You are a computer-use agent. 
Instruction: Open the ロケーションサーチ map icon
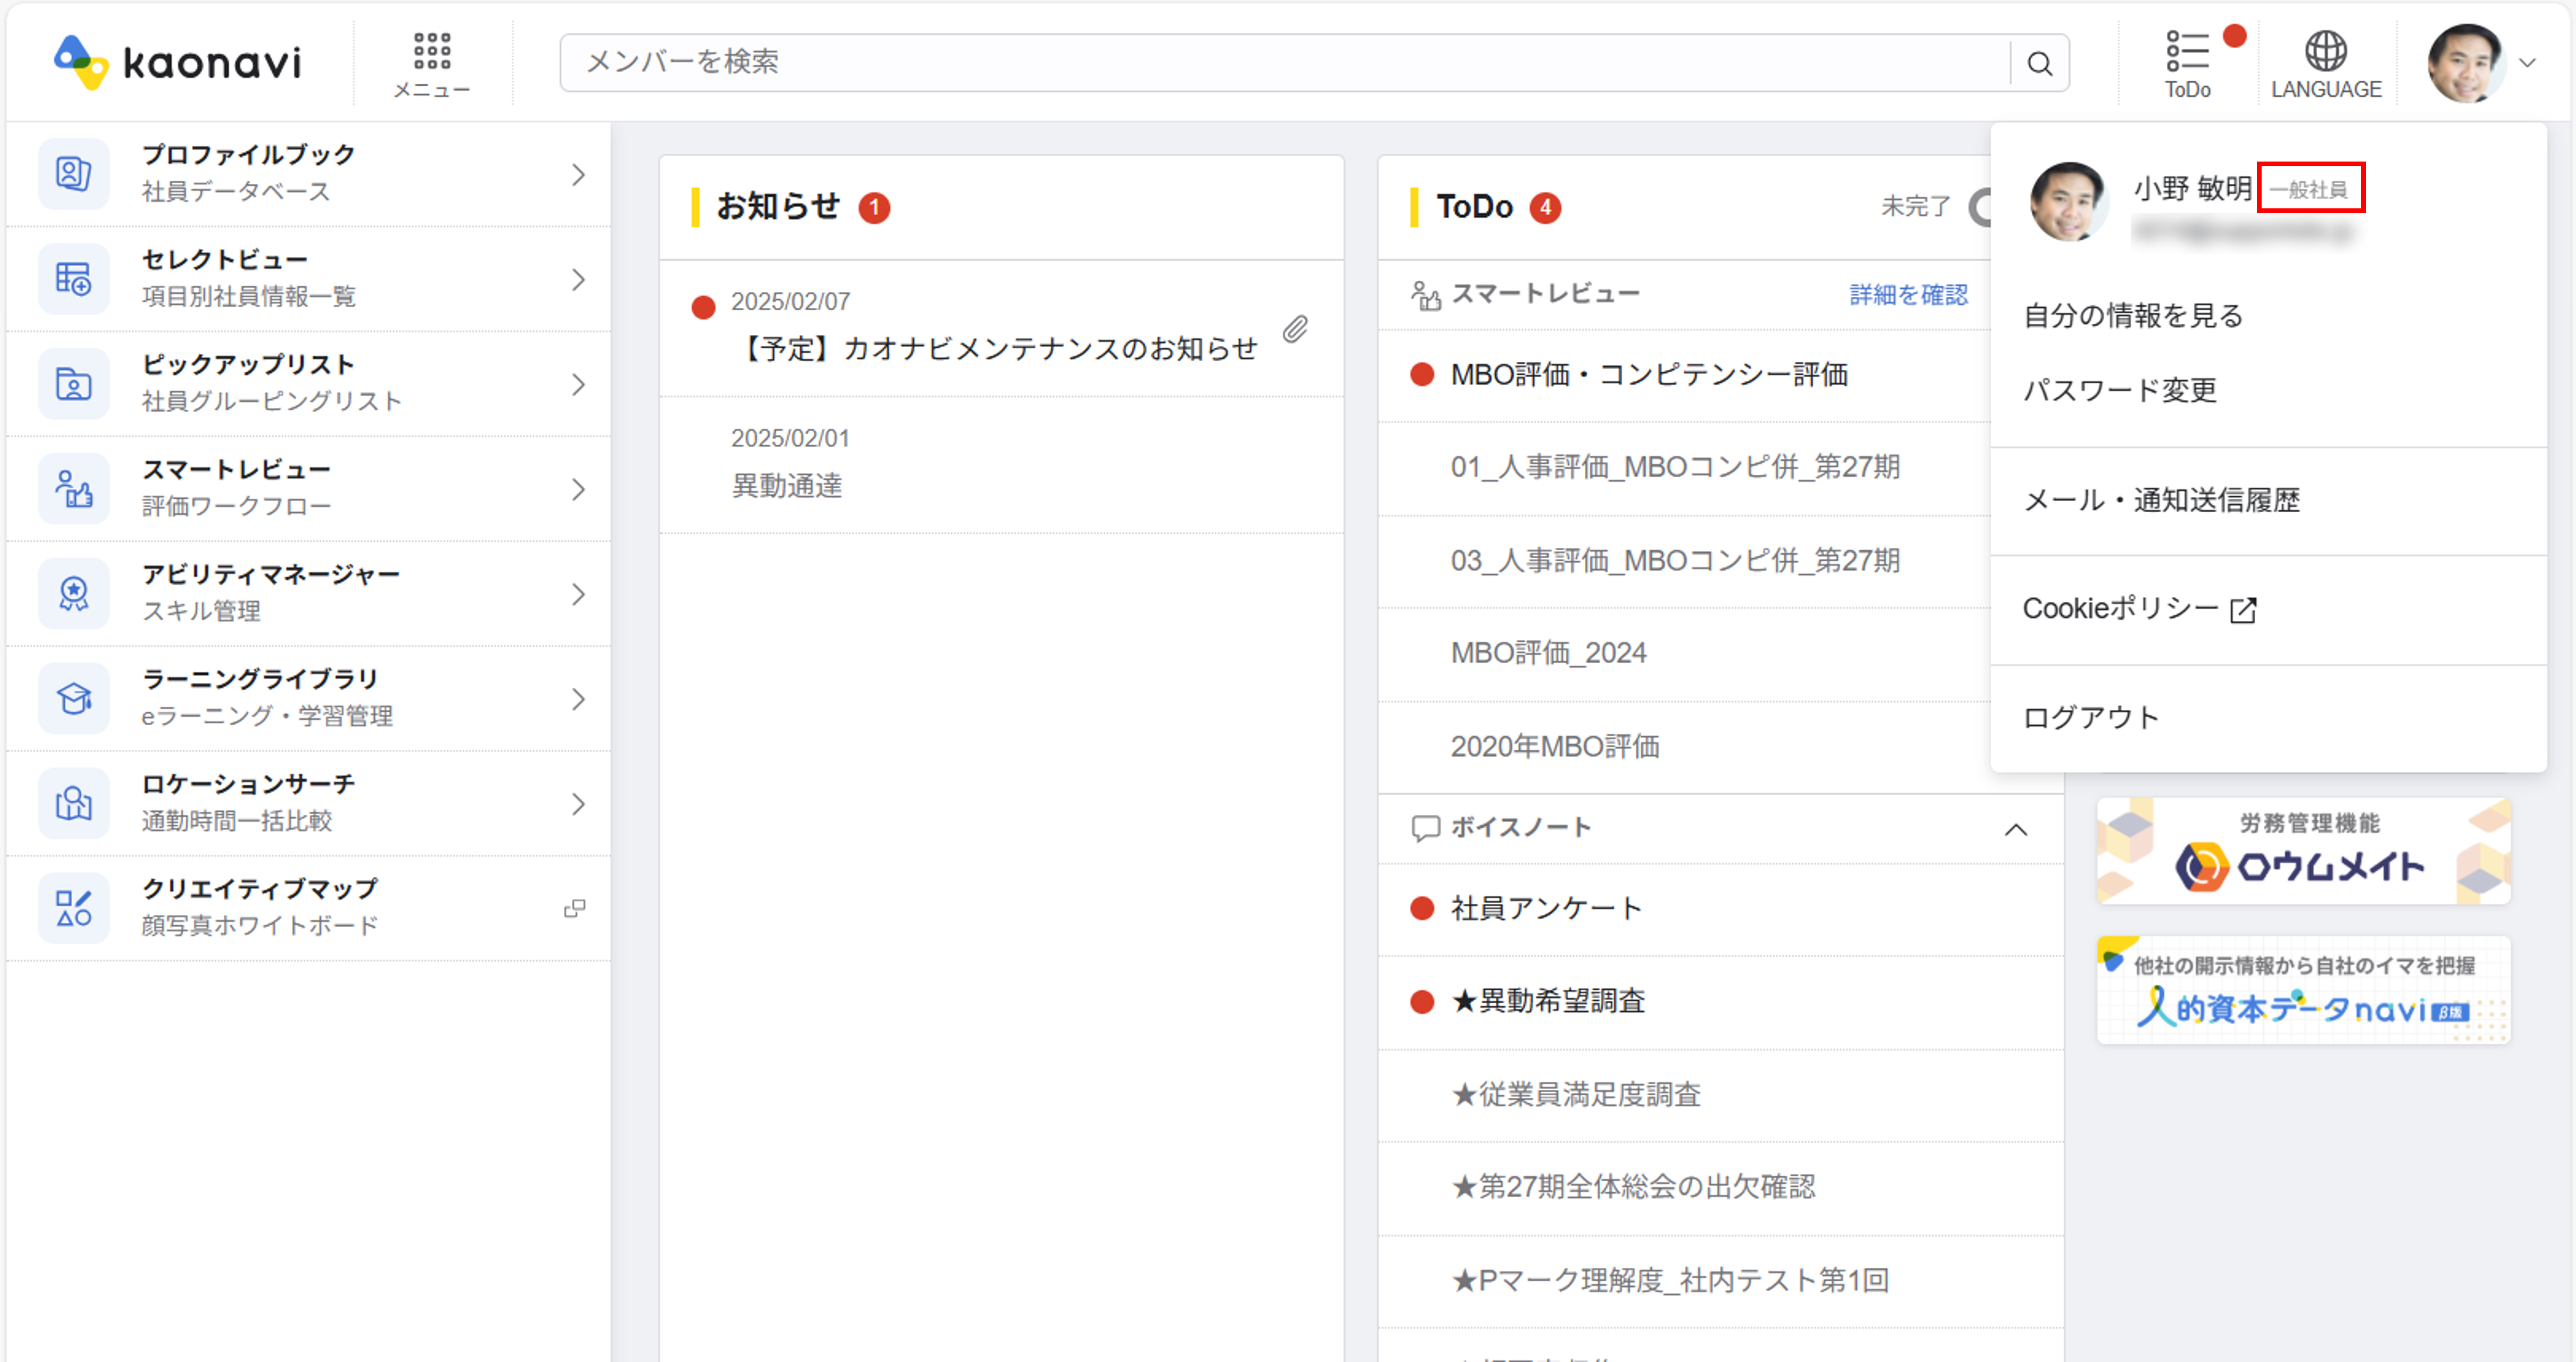pos(73,803)
